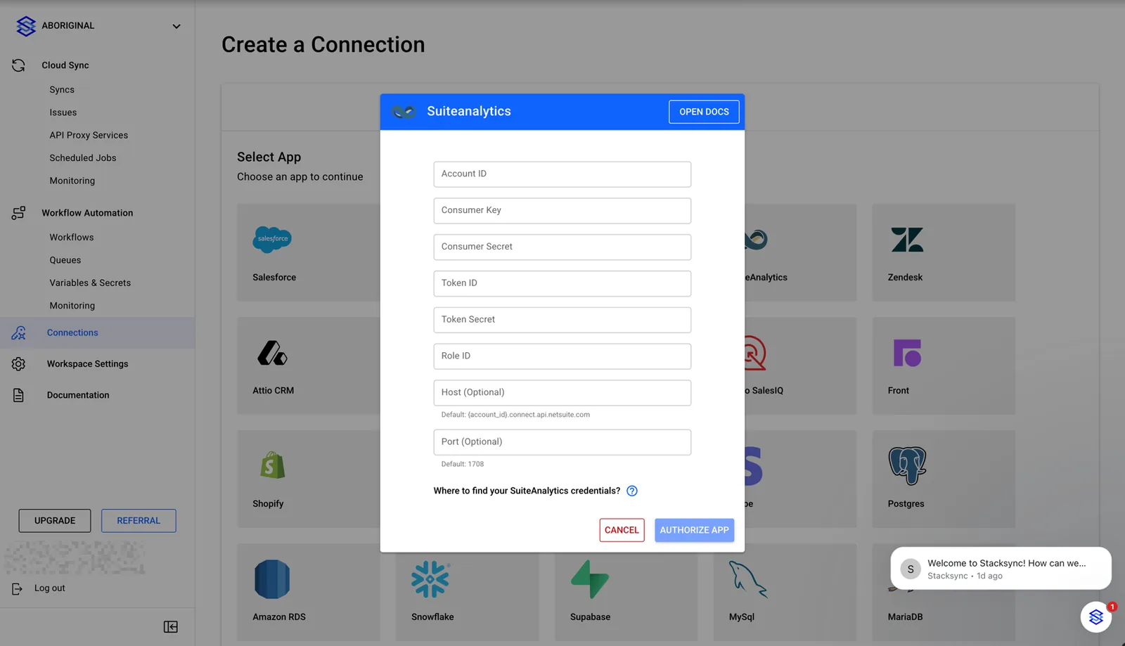Click the Connections sidebar icon

[x=19, y=333]
